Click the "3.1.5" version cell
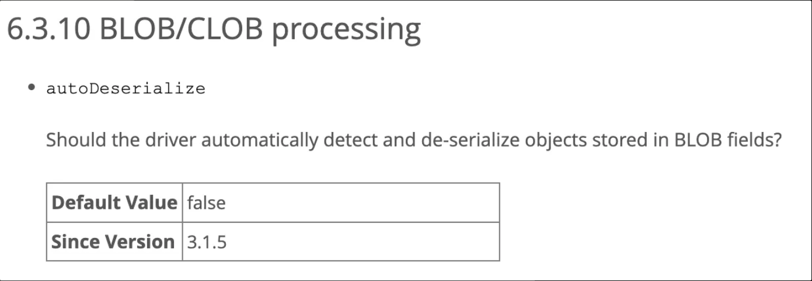The width and height of the screenshot is (812, 281). [x=207, y=241]
